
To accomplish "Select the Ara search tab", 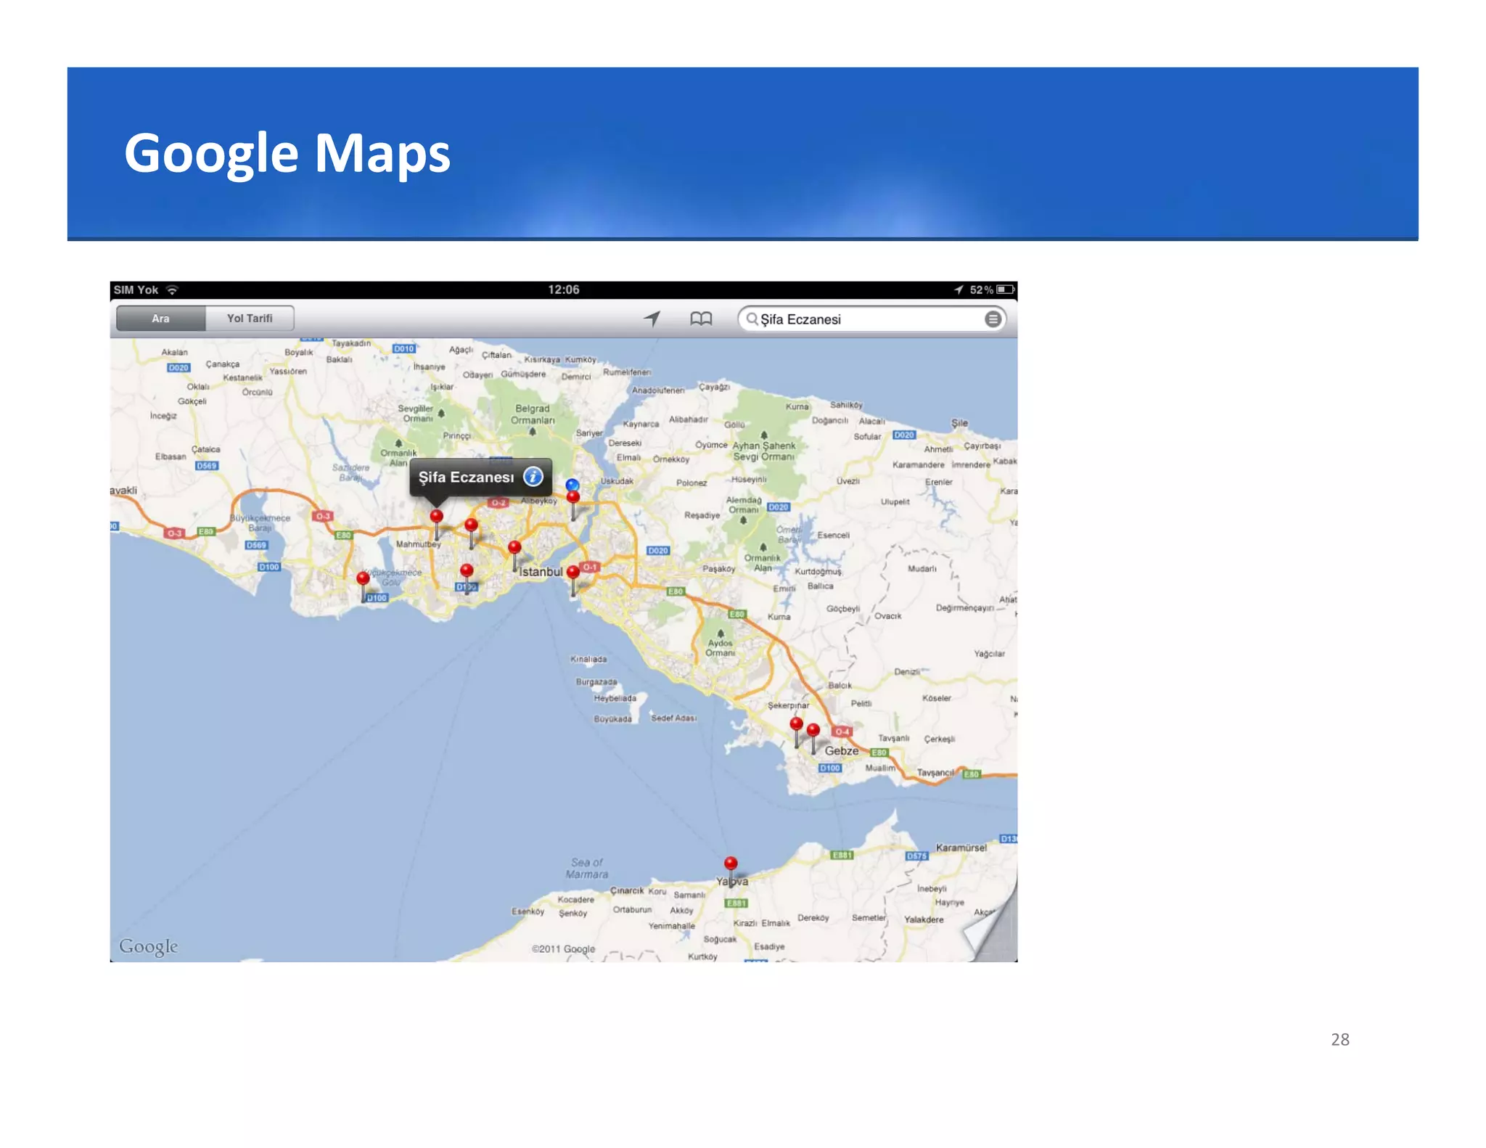I will click(160, 319).
